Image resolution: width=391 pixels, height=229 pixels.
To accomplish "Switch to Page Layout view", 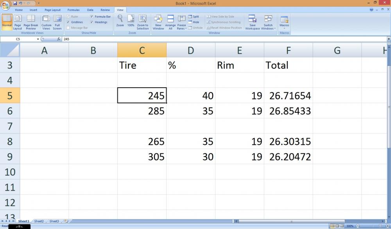I will [18, 22].
